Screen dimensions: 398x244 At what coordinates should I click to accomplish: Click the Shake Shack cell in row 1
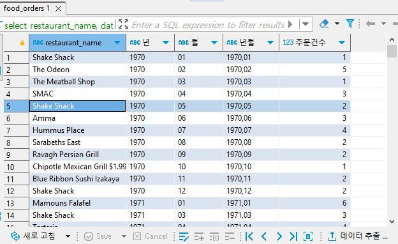77,57
